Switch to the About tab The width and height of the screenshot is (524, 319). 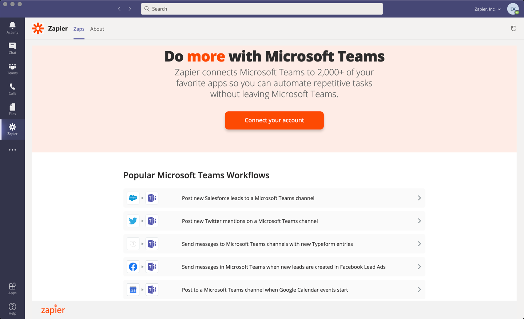click(97, 29)
